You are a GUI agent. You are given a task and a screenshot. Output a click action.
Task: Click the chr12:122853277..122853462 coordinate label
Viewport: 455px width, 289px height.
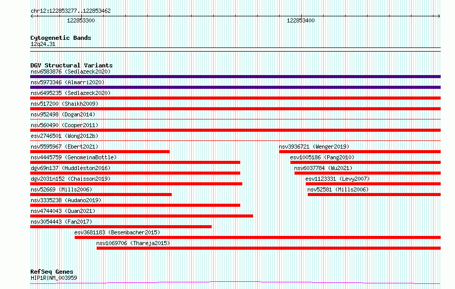pos(71,11)
